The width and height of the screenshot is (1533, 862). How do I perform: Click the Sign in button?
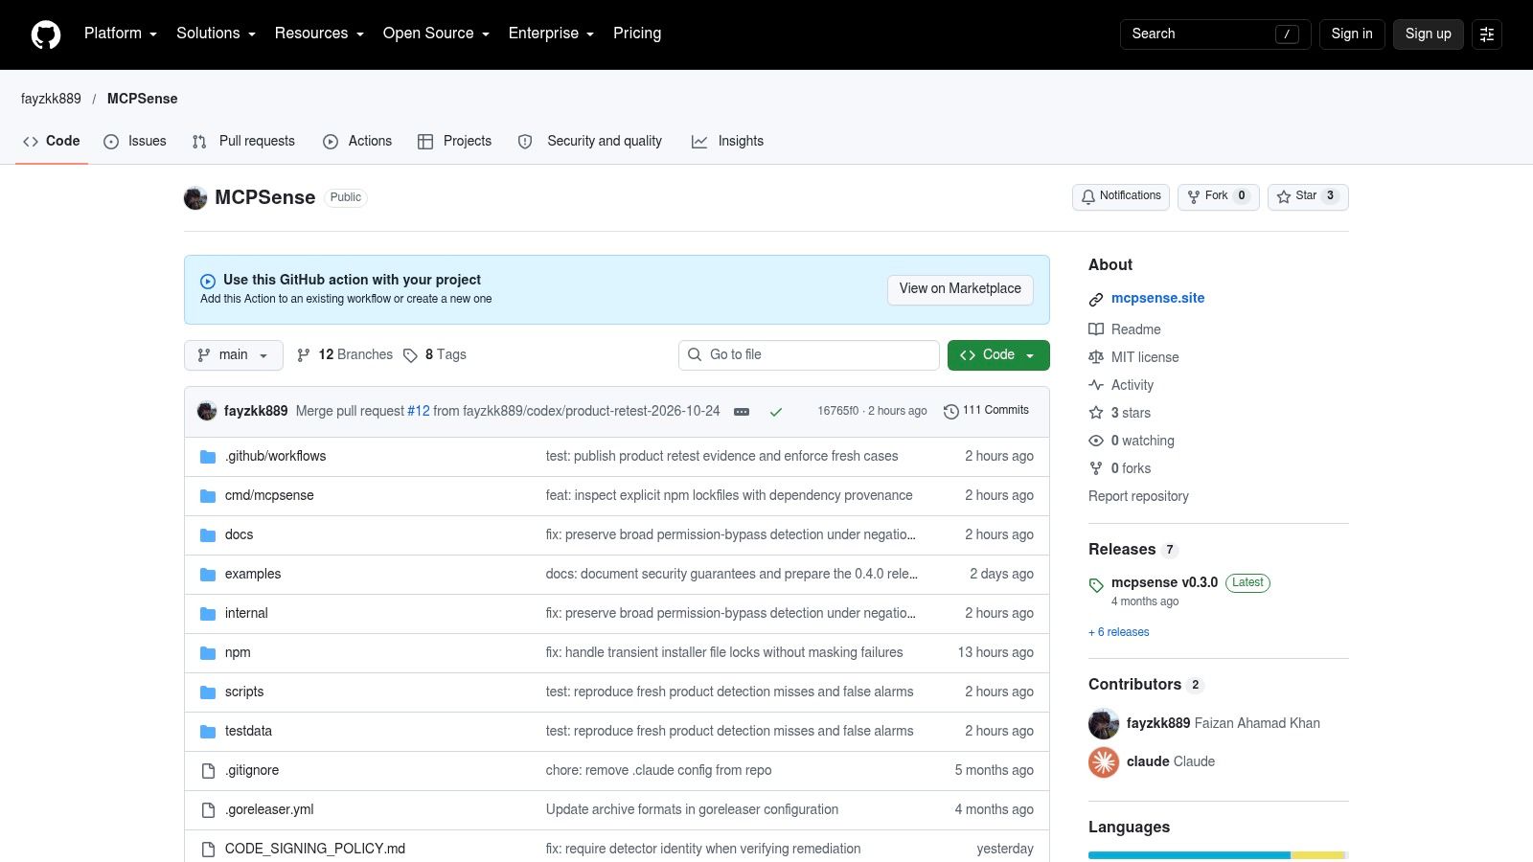point(1352,34)
